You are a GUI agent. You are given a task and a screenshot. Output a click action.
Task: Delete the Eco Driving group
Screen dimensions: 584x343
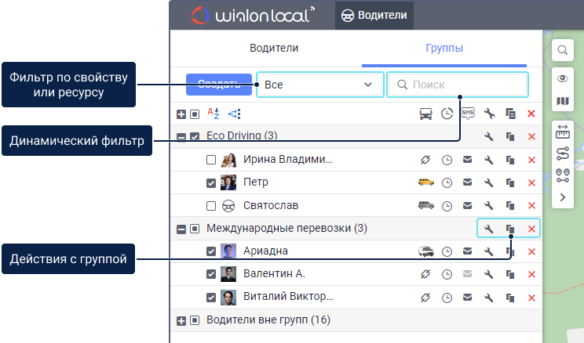532,137
